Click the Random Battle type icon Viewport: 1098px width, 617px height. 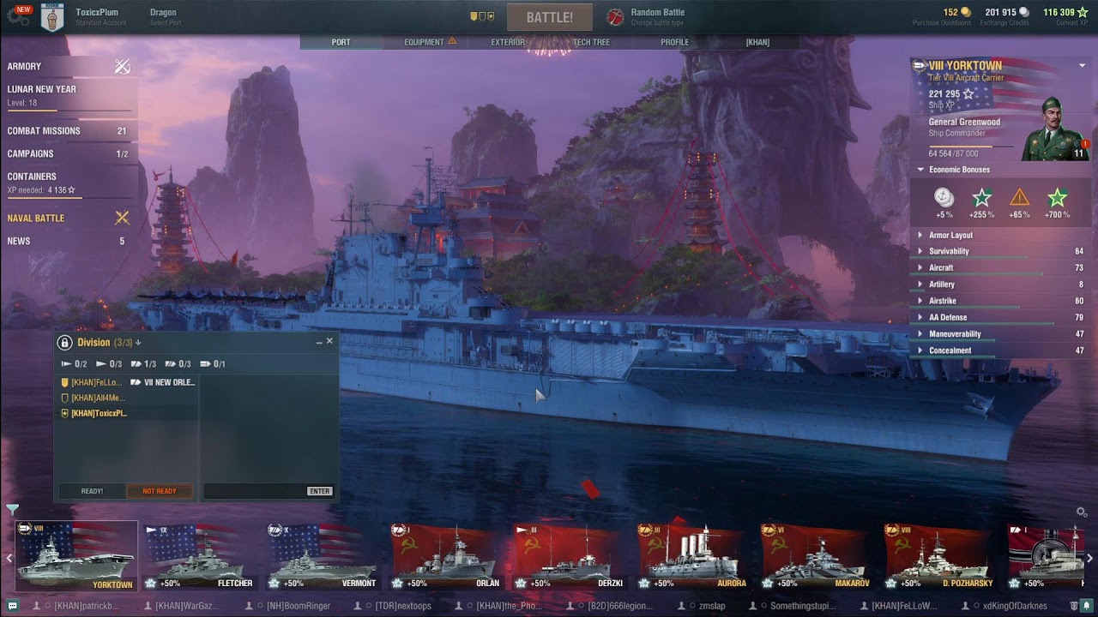click(x=615, y=17)
